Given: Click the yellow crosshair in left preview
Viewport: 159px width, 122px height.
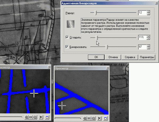Looking at the screenshot, I should [x=34, y=93].
